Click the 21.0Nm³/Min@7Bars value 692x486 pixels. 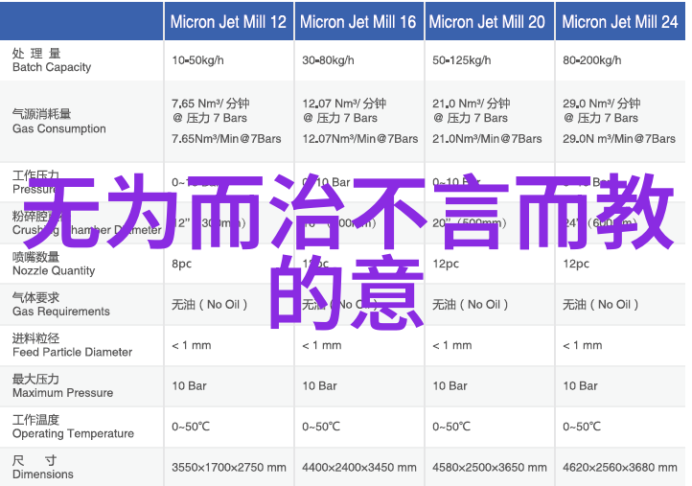click(x=487, y=139)
